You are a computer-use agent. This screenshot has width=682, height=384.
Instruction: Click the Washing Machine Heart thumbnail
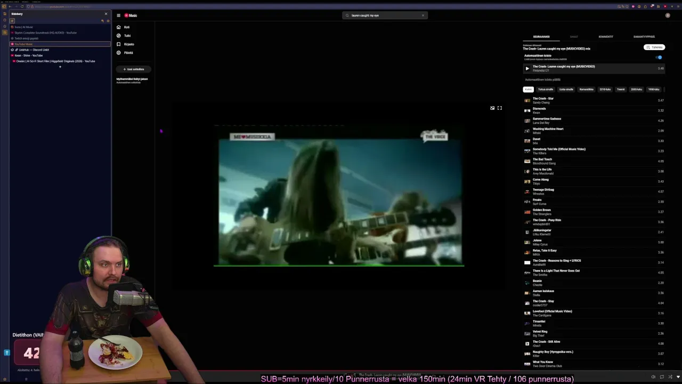pyautogui.click(x=527, y=131)
